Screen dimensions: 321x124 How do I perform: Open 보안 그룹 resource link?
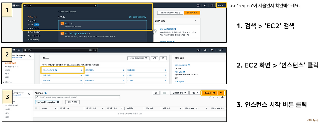pyautogui.click(x=47, y=75)
